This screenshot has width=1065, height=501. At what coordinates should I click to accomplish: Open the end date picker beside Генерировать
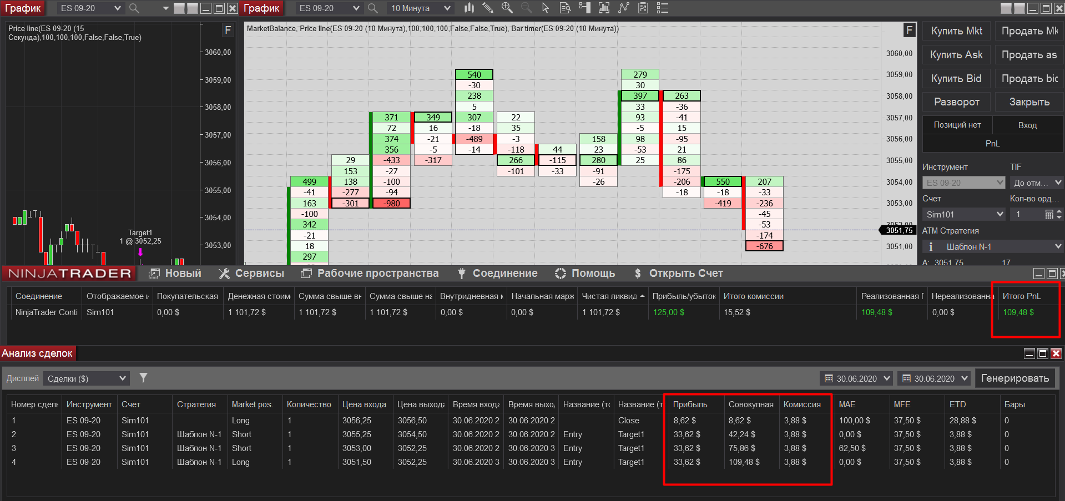pos(934,378)
